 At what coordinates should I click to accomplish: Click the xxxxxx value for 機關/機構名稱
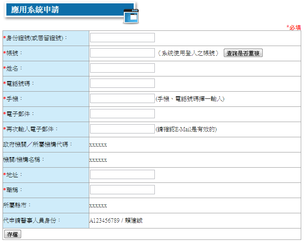click(98, 160)
